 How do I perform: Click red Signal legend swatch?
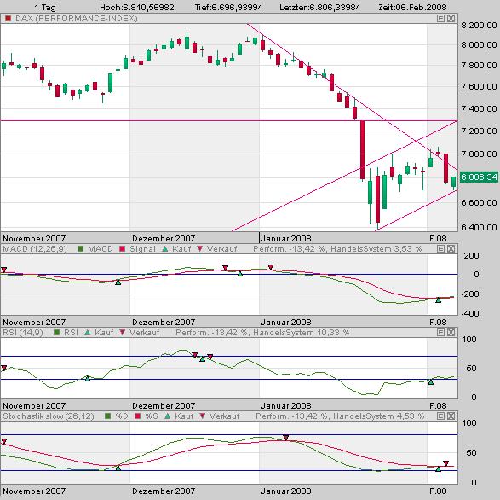(122, 248)
